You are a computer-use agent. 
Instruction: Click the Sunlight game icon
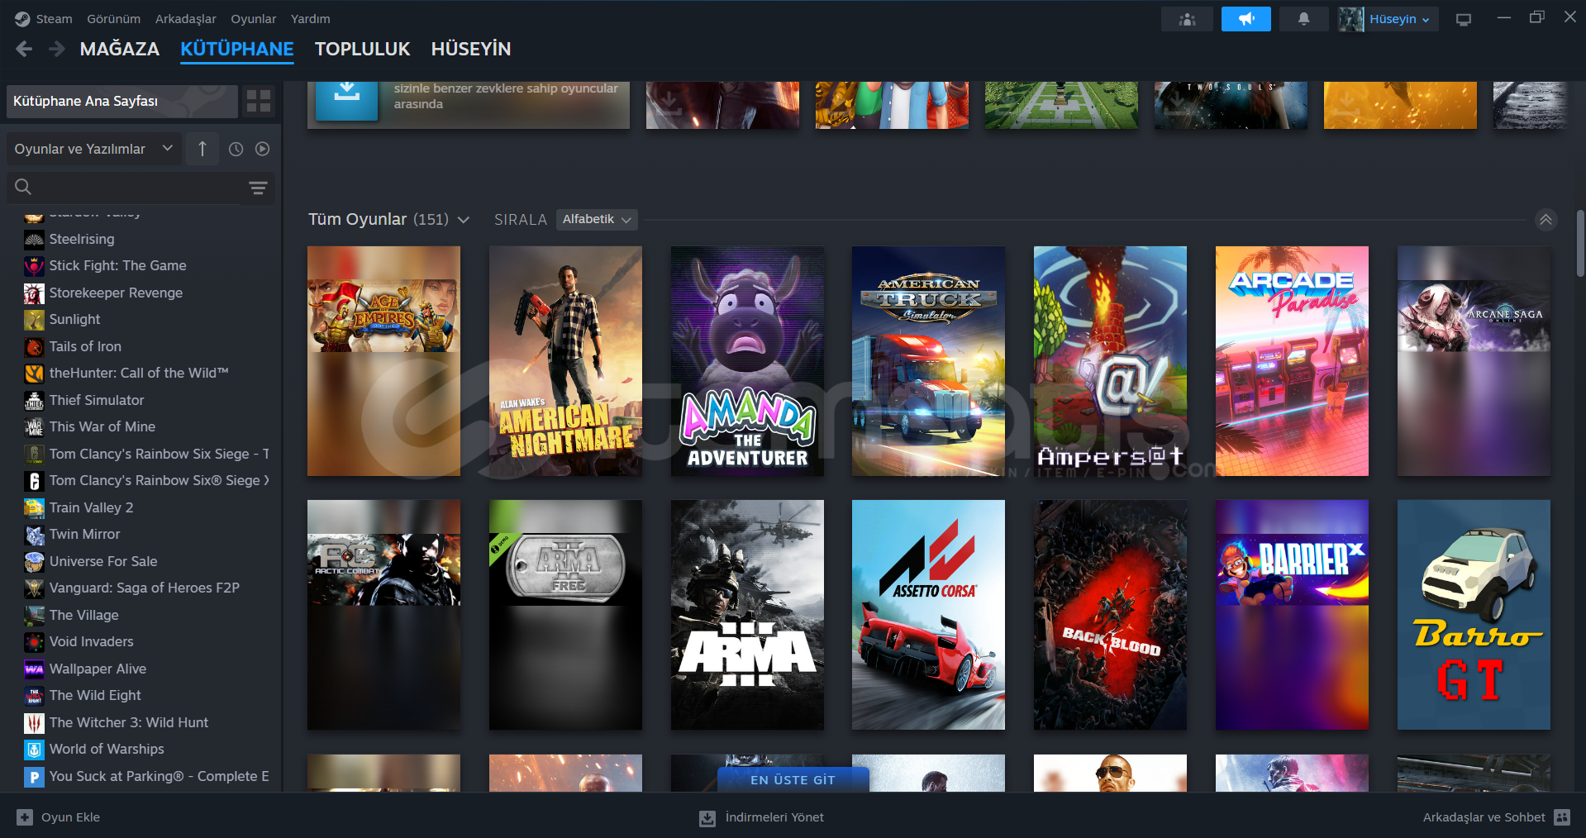[x=34, y=319]
